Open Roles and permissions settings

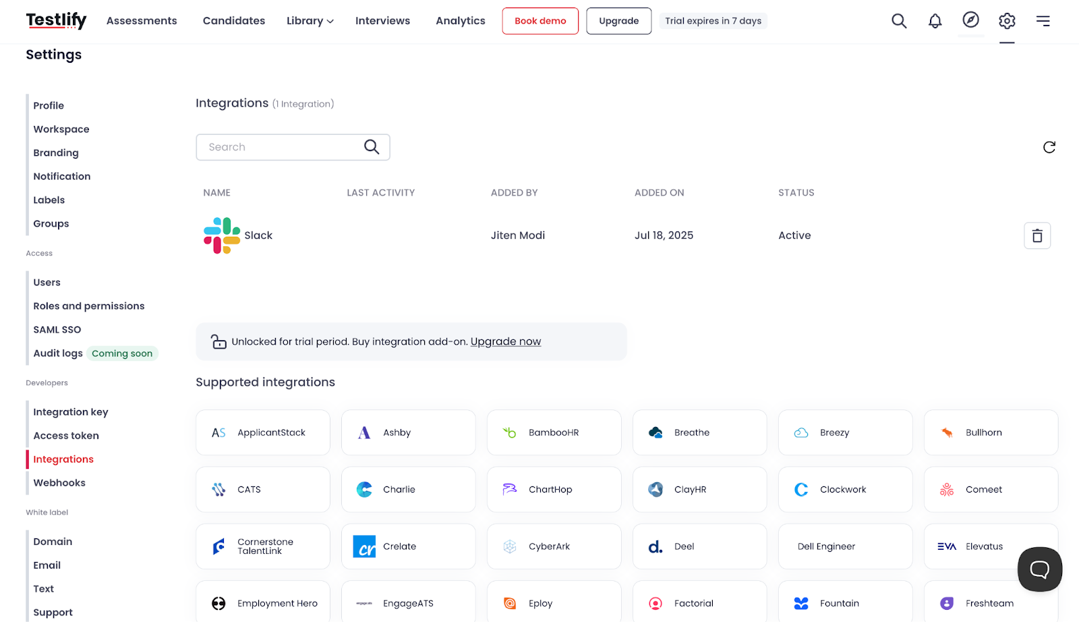(x=89, y=306)
